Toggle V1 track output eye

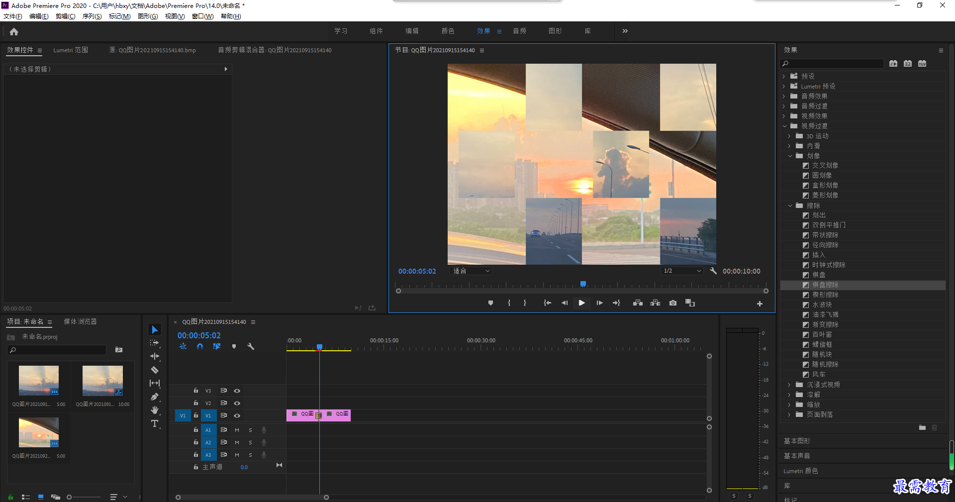click(237, 415)
